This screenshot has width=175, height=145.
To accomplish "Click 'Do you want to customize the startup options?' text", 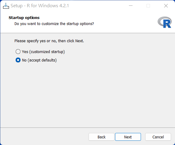I will coord(54,24).
